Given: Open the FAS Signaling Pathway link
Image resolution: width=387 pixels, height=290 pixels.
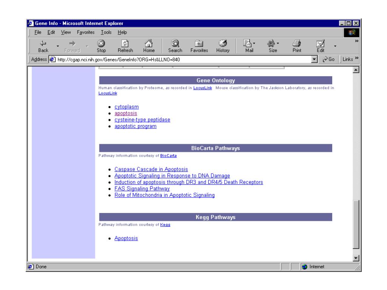Looking at the screenshot, I should point(142,188).
